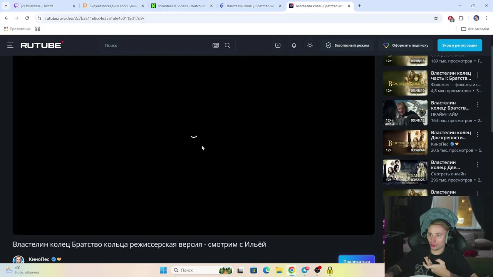The width and height of the screenshot is (493, 277).
Task: Click Фильмач channel name in sidebar
Action: pyautogui.click(x=456, y=85)
